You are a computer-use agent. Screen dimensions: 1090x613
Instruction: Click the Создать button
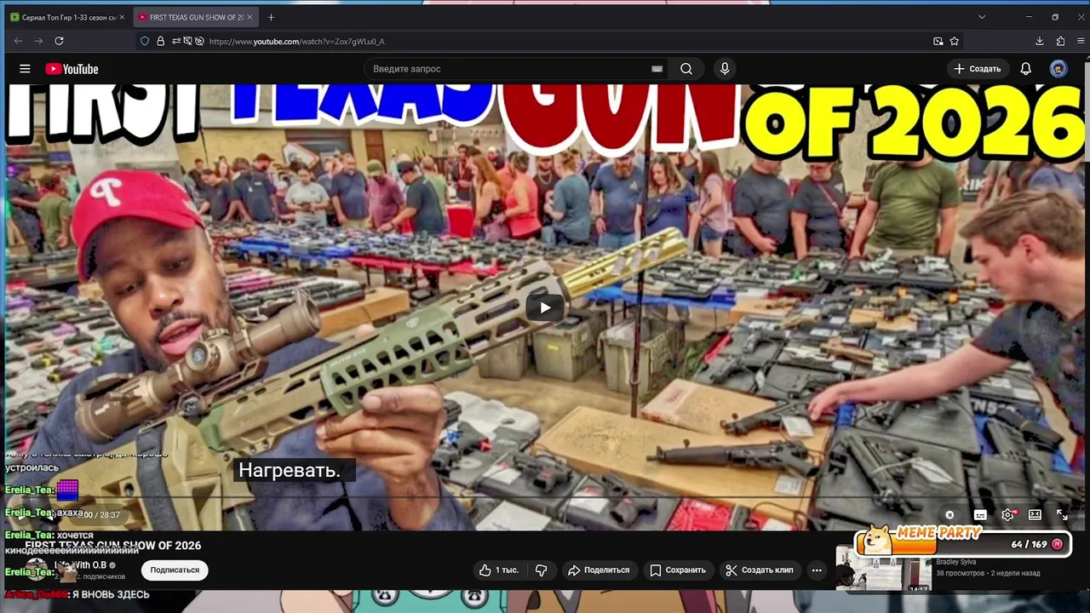(x=977, y=69)
